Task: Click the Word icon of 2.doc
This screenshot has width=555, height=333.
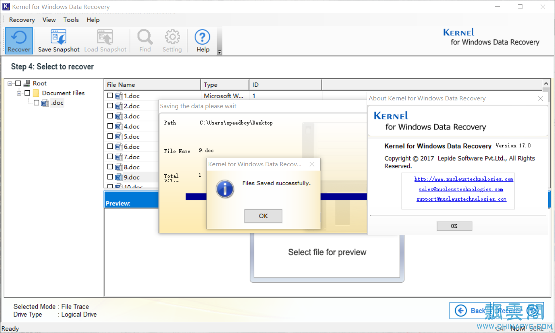Action: (119, 106)
